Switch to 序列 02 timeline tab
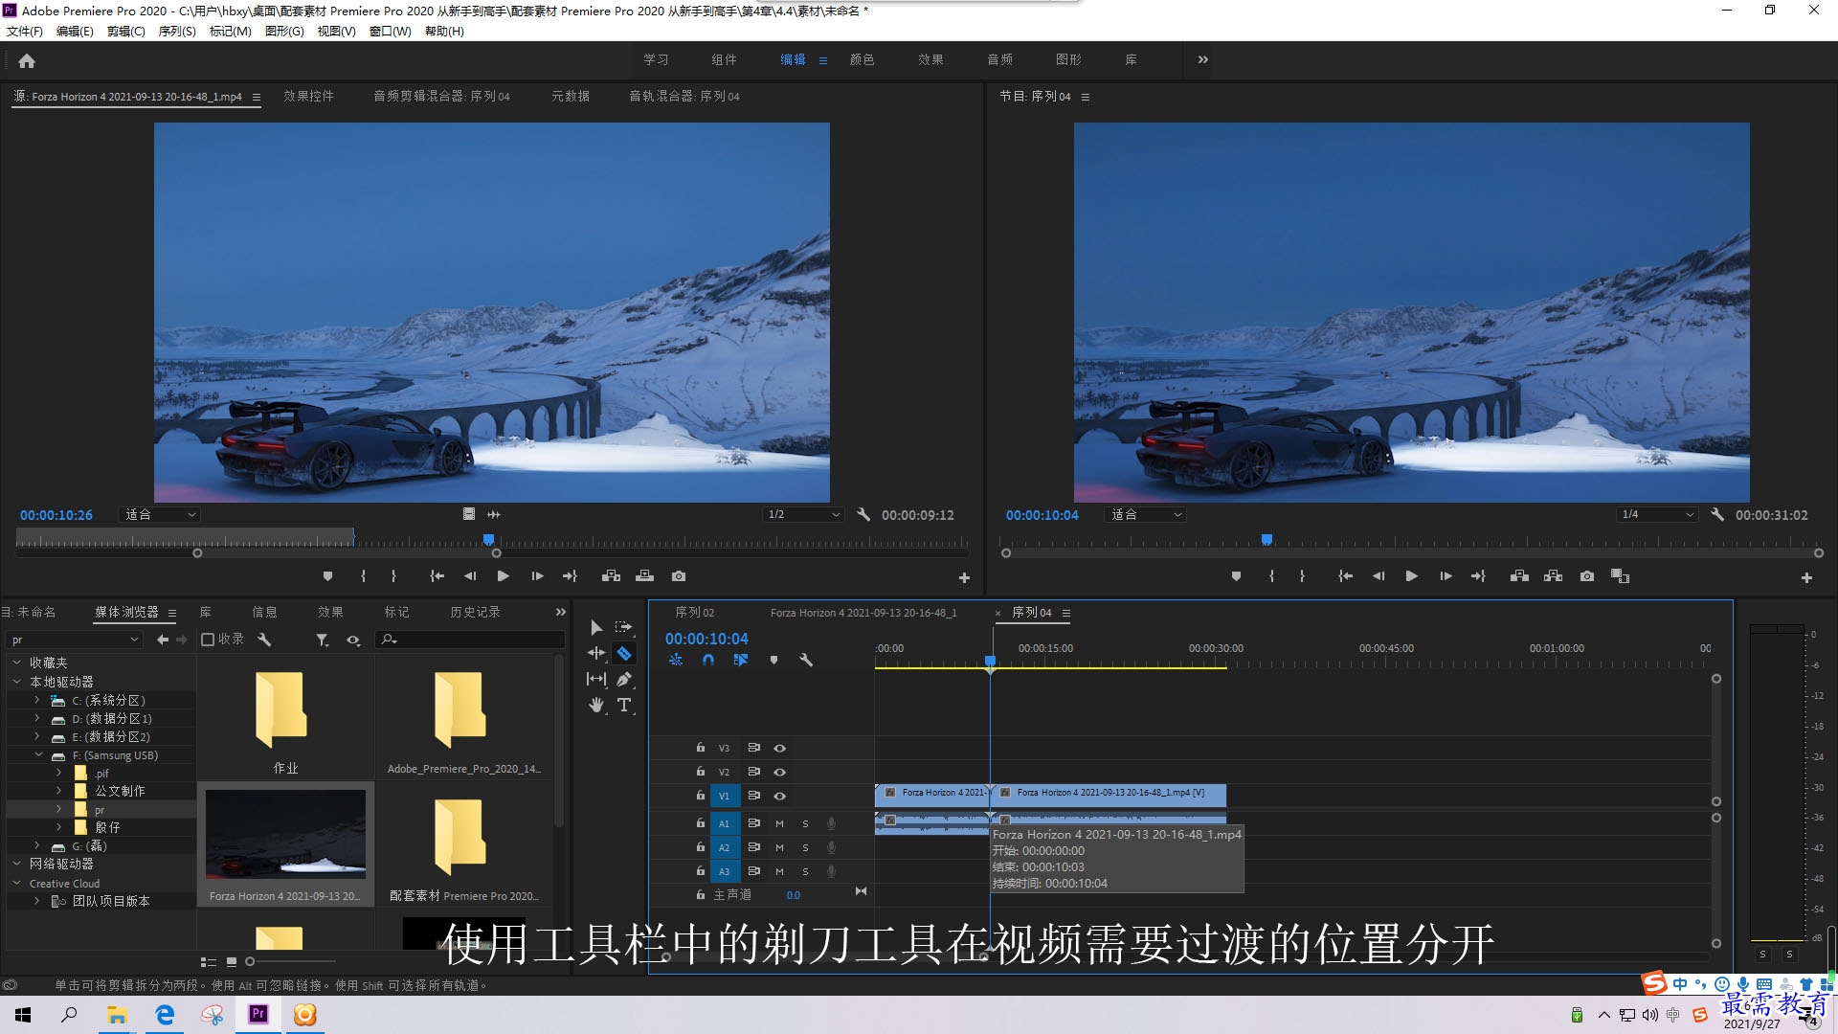Screen dimensions: 1838x1034 click(x=695, y=613)
